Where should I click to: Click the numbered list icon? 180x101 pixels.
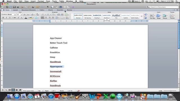click(x=48, y=14)
